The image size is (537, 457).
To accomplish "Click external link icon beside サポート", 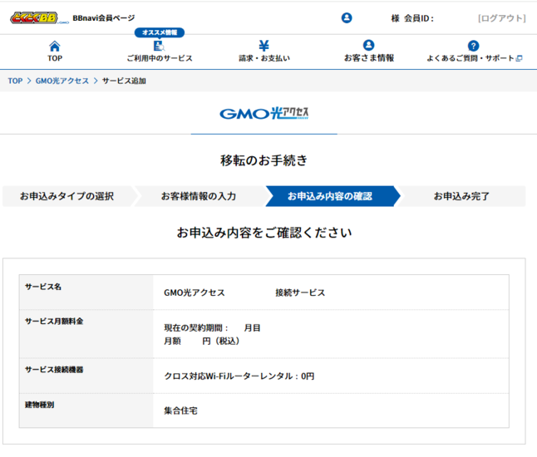I will pyautogui.click(x=520, y=59).
